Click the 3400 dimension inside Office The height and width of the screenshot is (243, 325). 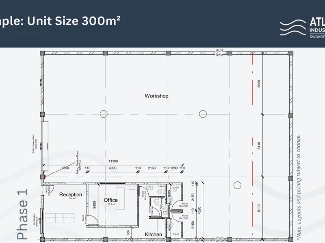point(95,205)
